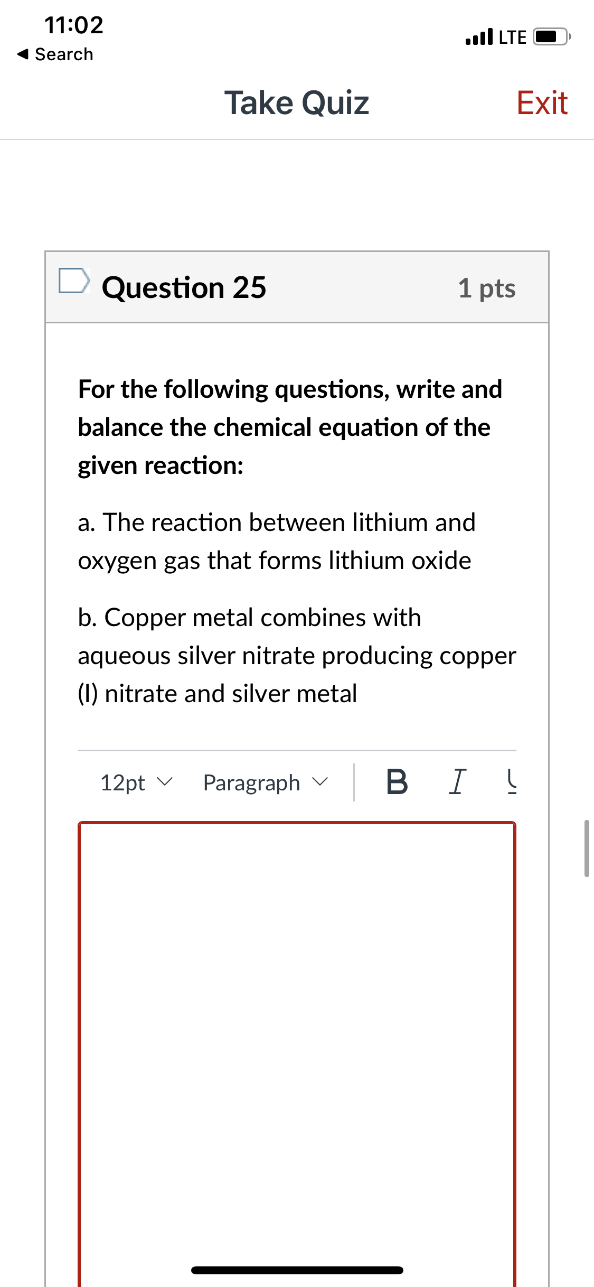The image size is (594, 1287).
Task: Tap the back arrow next to Search
Action: tap(23, 54)
